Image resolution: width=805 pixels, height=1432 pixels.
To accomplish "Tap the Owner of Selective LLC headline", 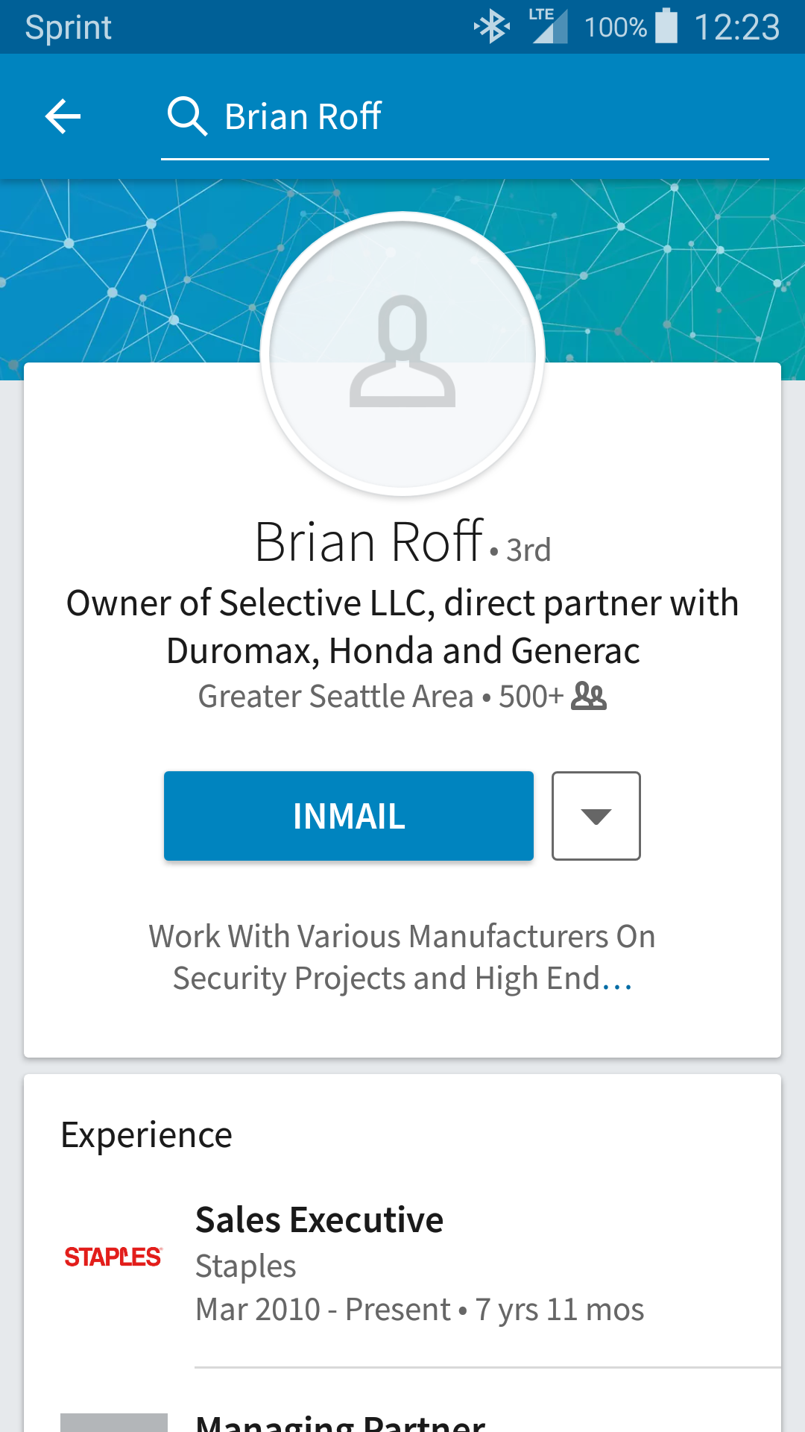I will coord(402,626).
